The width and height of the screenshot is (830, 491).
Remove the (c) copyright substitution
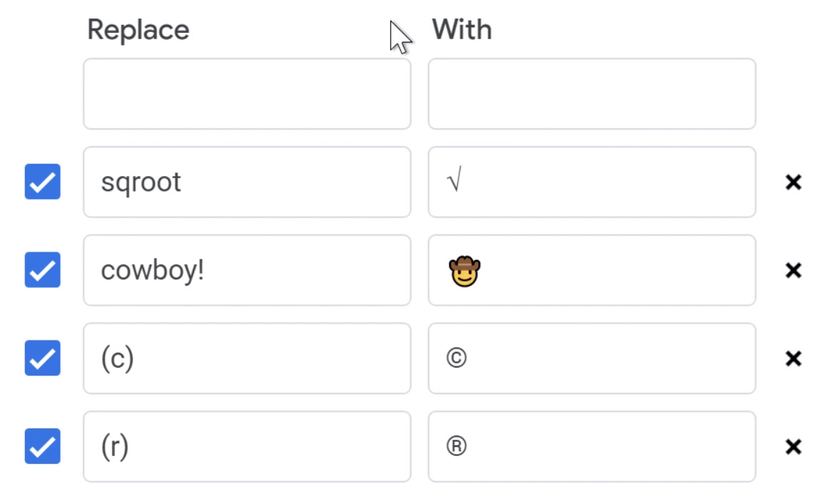pyautogui.click(x=792, y=358)
